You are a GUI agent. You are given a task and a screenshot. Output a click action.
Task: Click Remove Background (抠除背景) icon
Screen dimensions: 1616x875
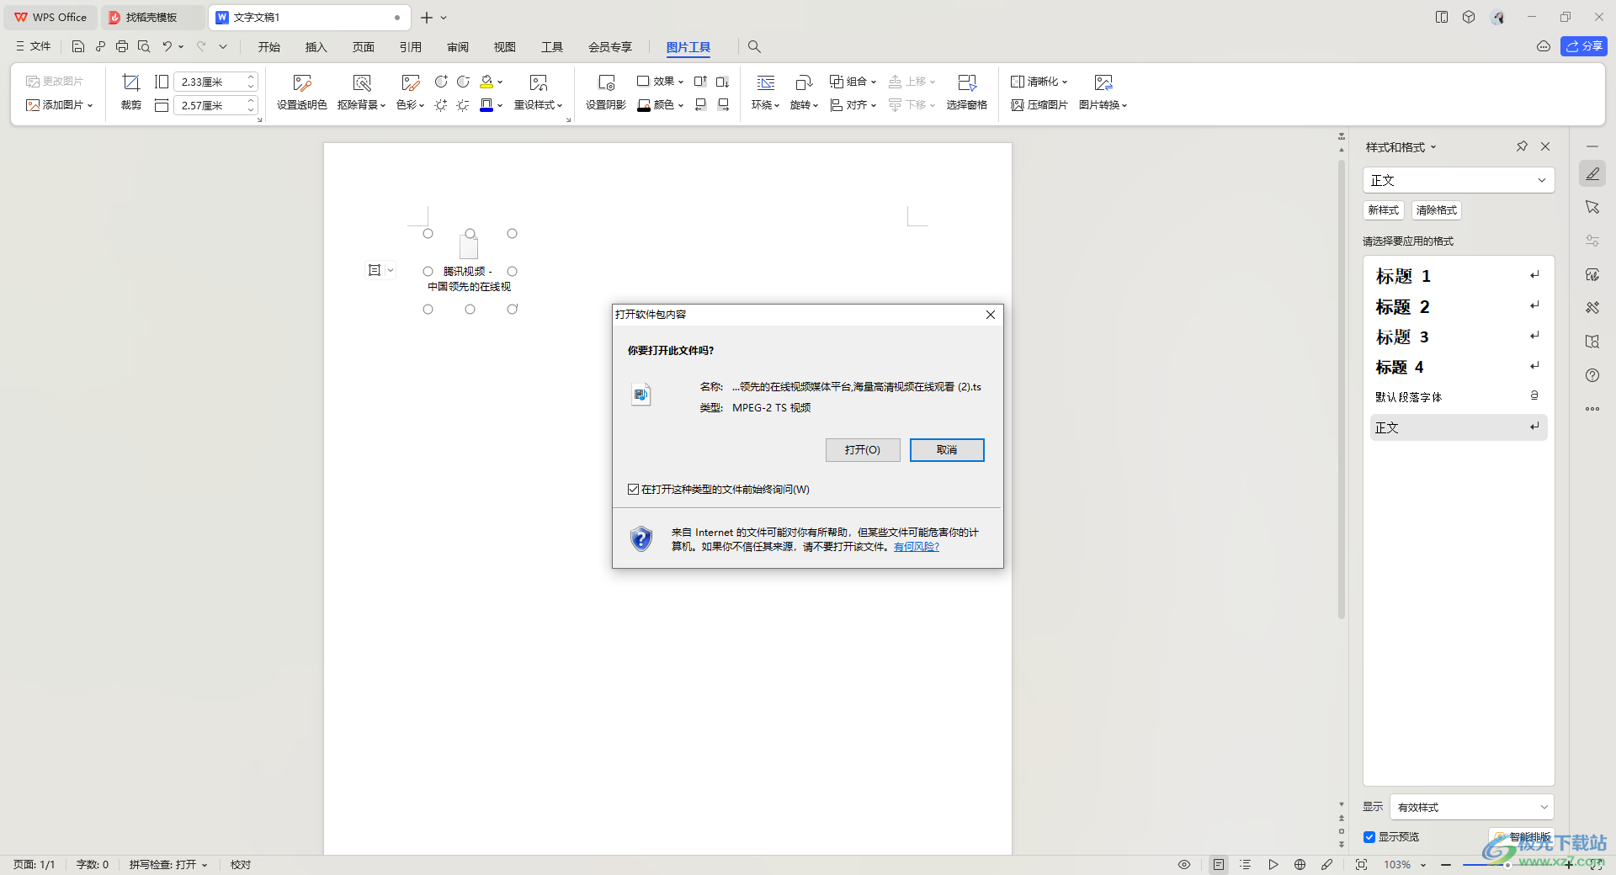(362, 82)
